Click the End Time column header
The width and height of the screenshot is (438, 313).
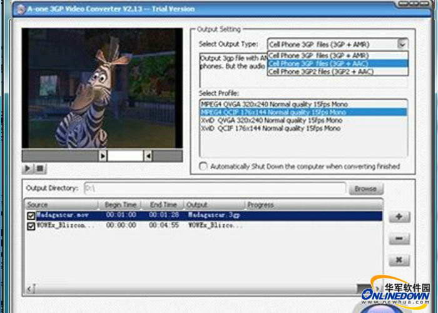pyautogui.click(x=163, y=205)
